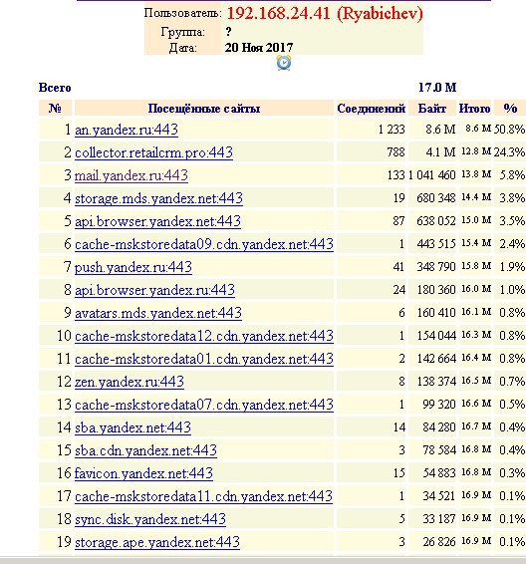Open zen.yandex.ru:443 link

click(130, 382)
